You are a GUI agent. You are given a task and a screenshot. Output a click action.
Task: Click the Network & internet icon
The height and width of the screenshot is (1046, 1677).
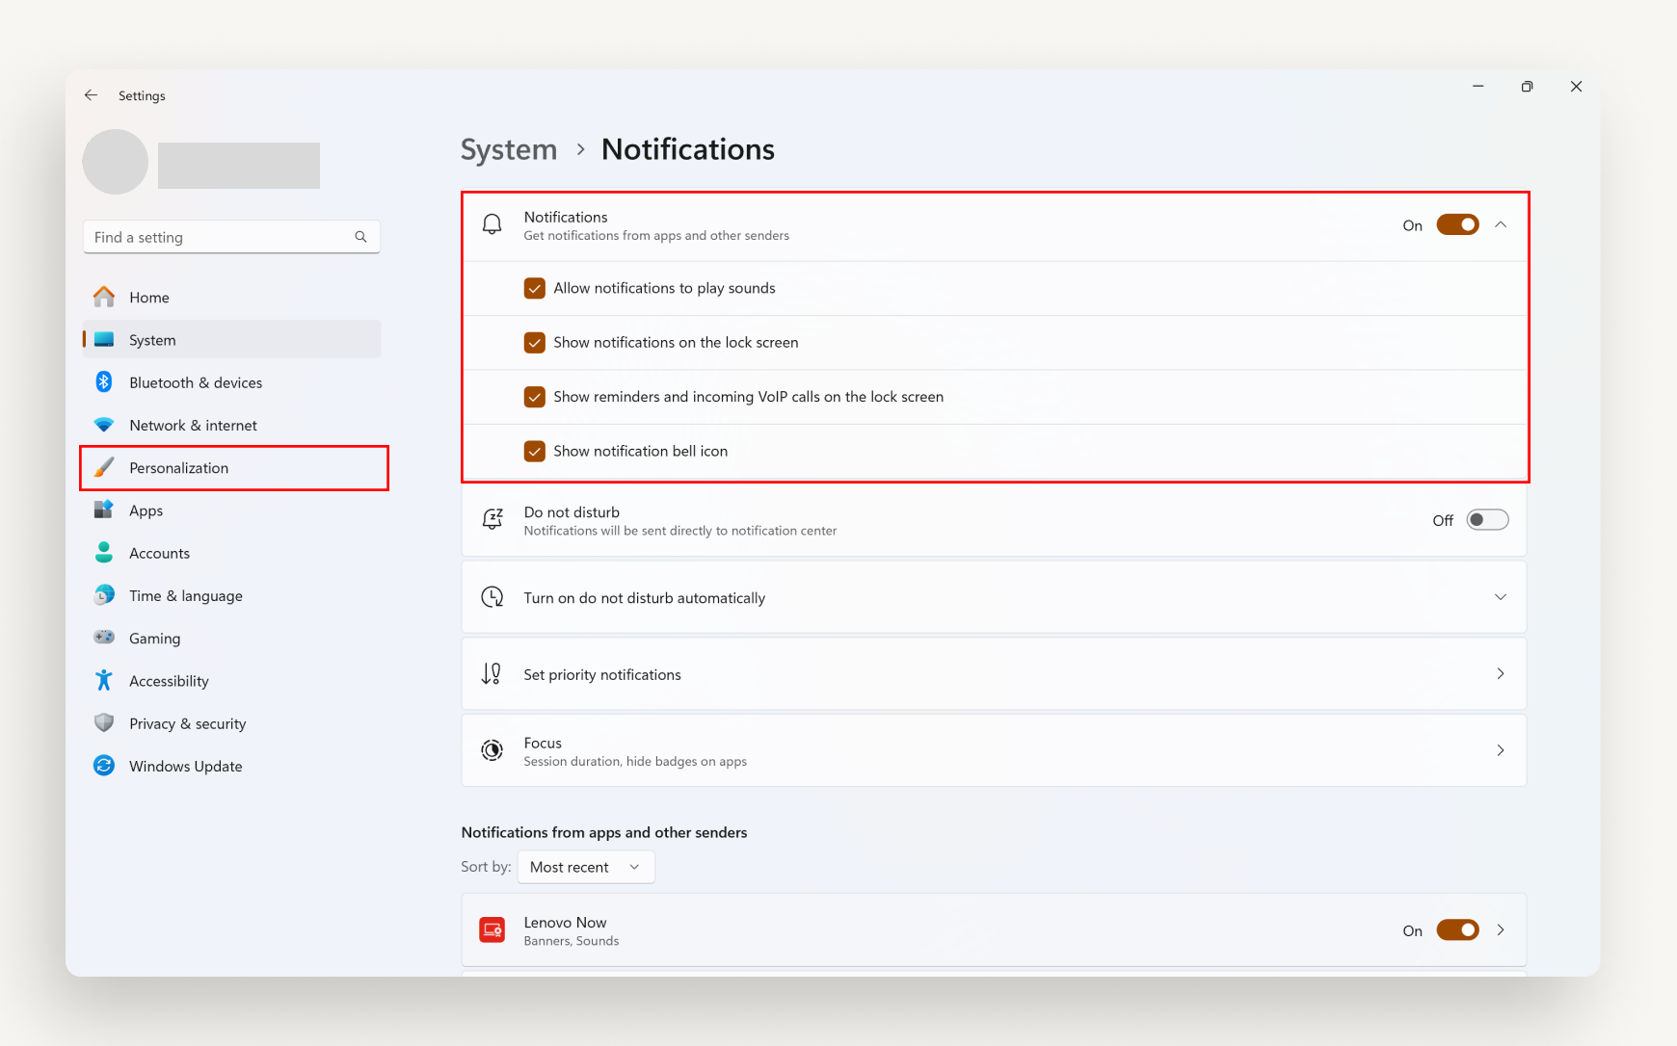tap(103, 425)
